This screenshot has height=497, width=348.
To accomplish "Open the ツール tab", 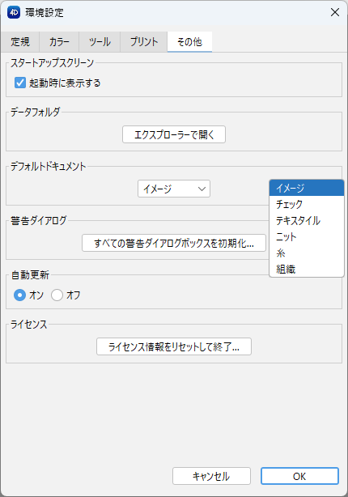I will click(100, 42).
